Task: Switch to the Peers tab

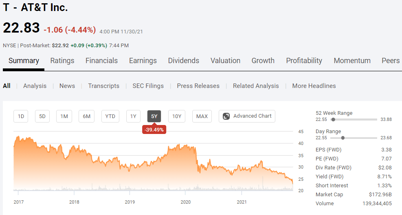Action: [391, 61]
